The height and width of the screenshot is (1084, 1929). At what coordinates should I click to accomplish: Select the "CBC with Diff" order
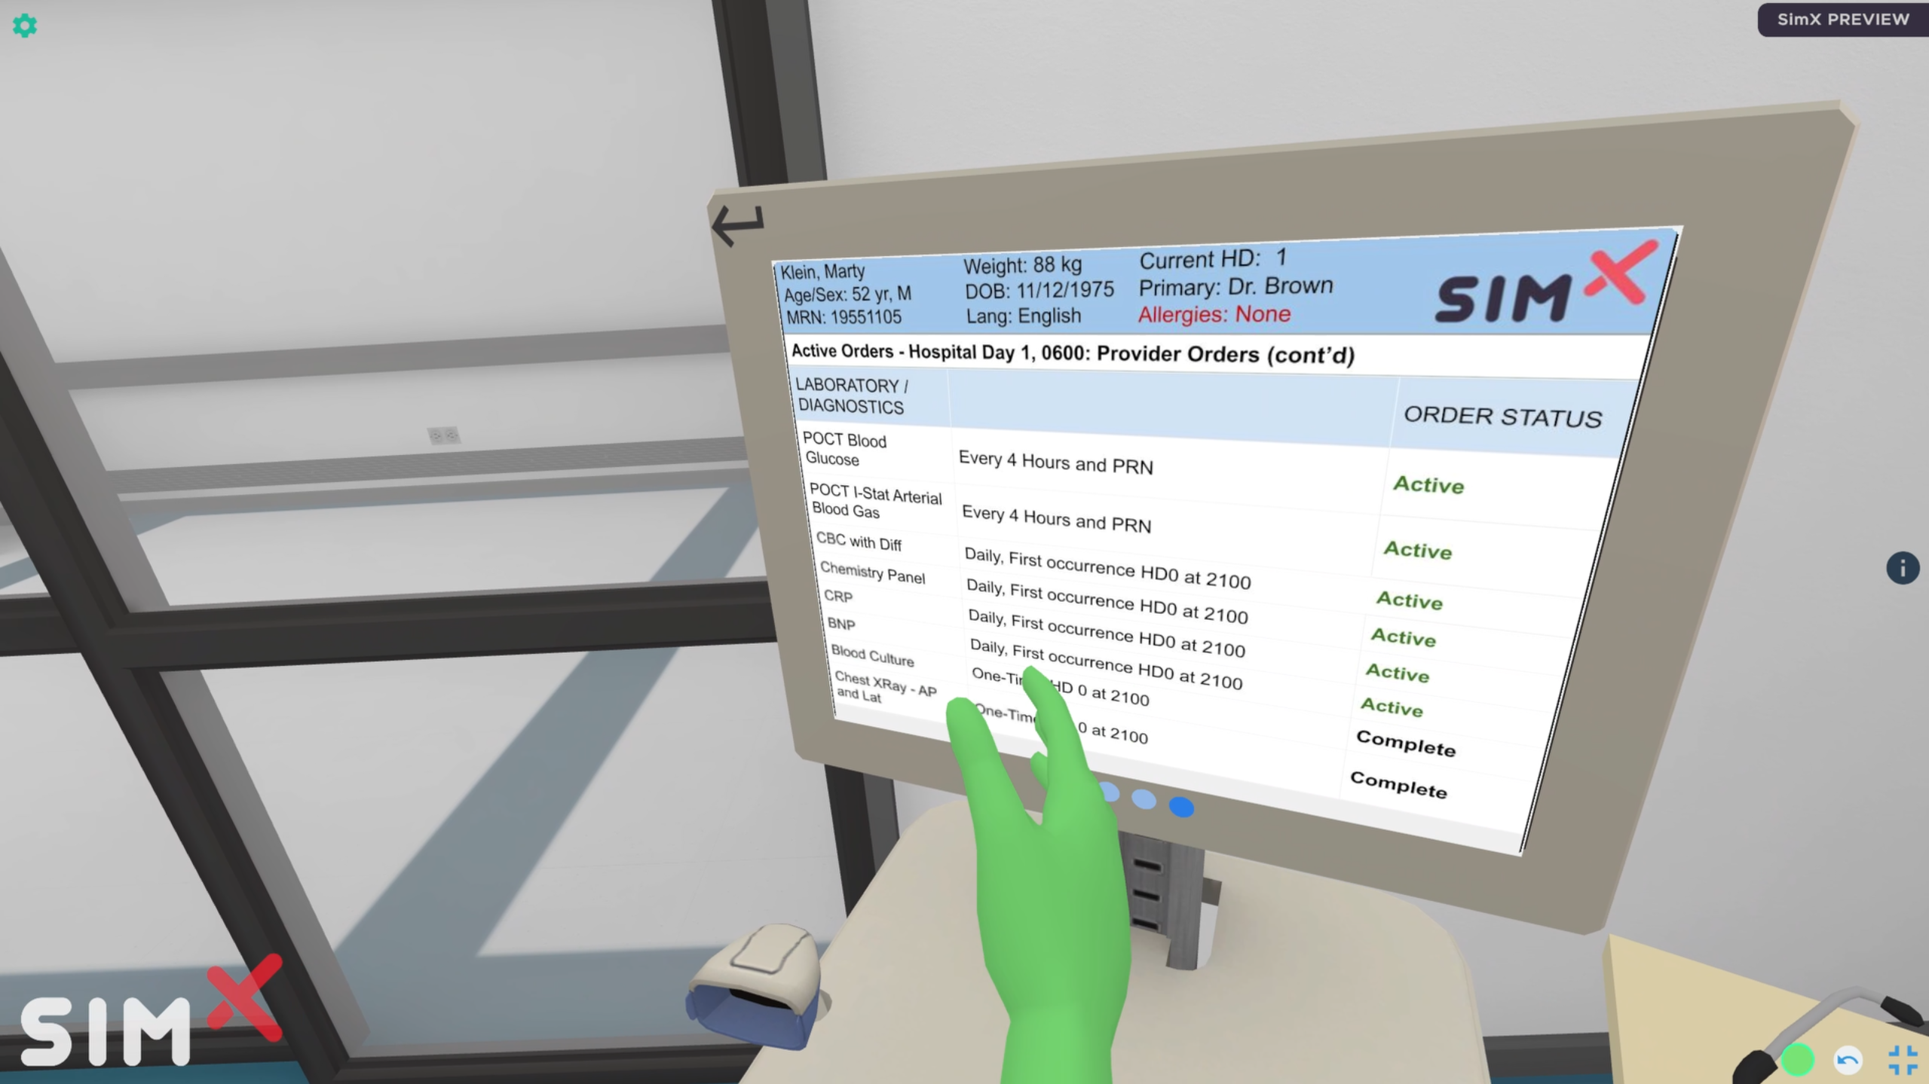pyautogui.click(x=859, y=542)
